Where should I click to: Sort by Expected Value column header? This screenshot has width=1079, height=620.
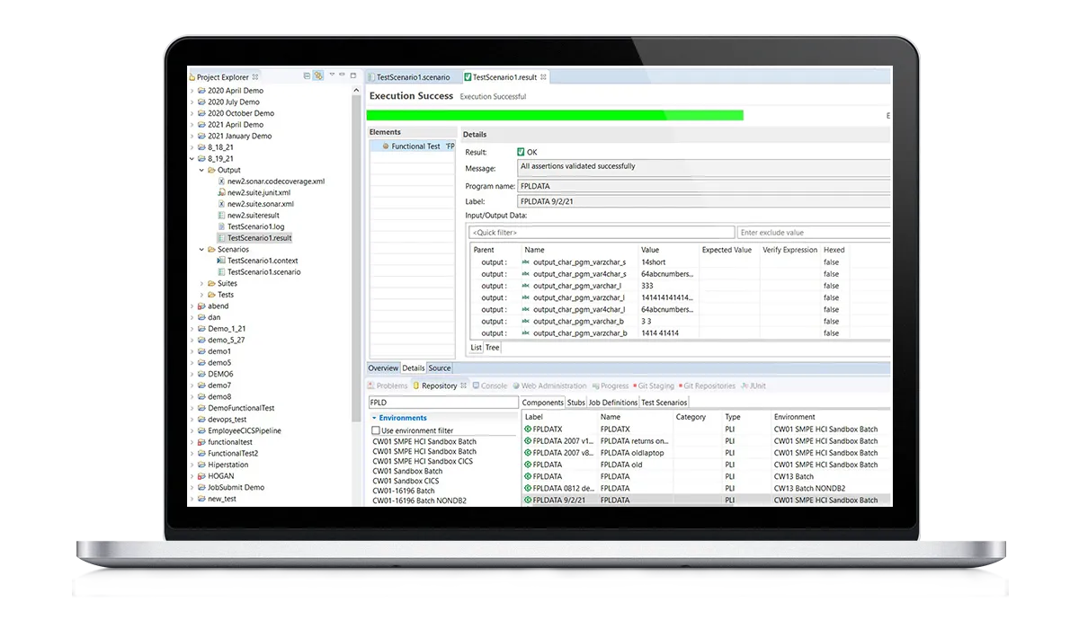click(x=727, y=250)
